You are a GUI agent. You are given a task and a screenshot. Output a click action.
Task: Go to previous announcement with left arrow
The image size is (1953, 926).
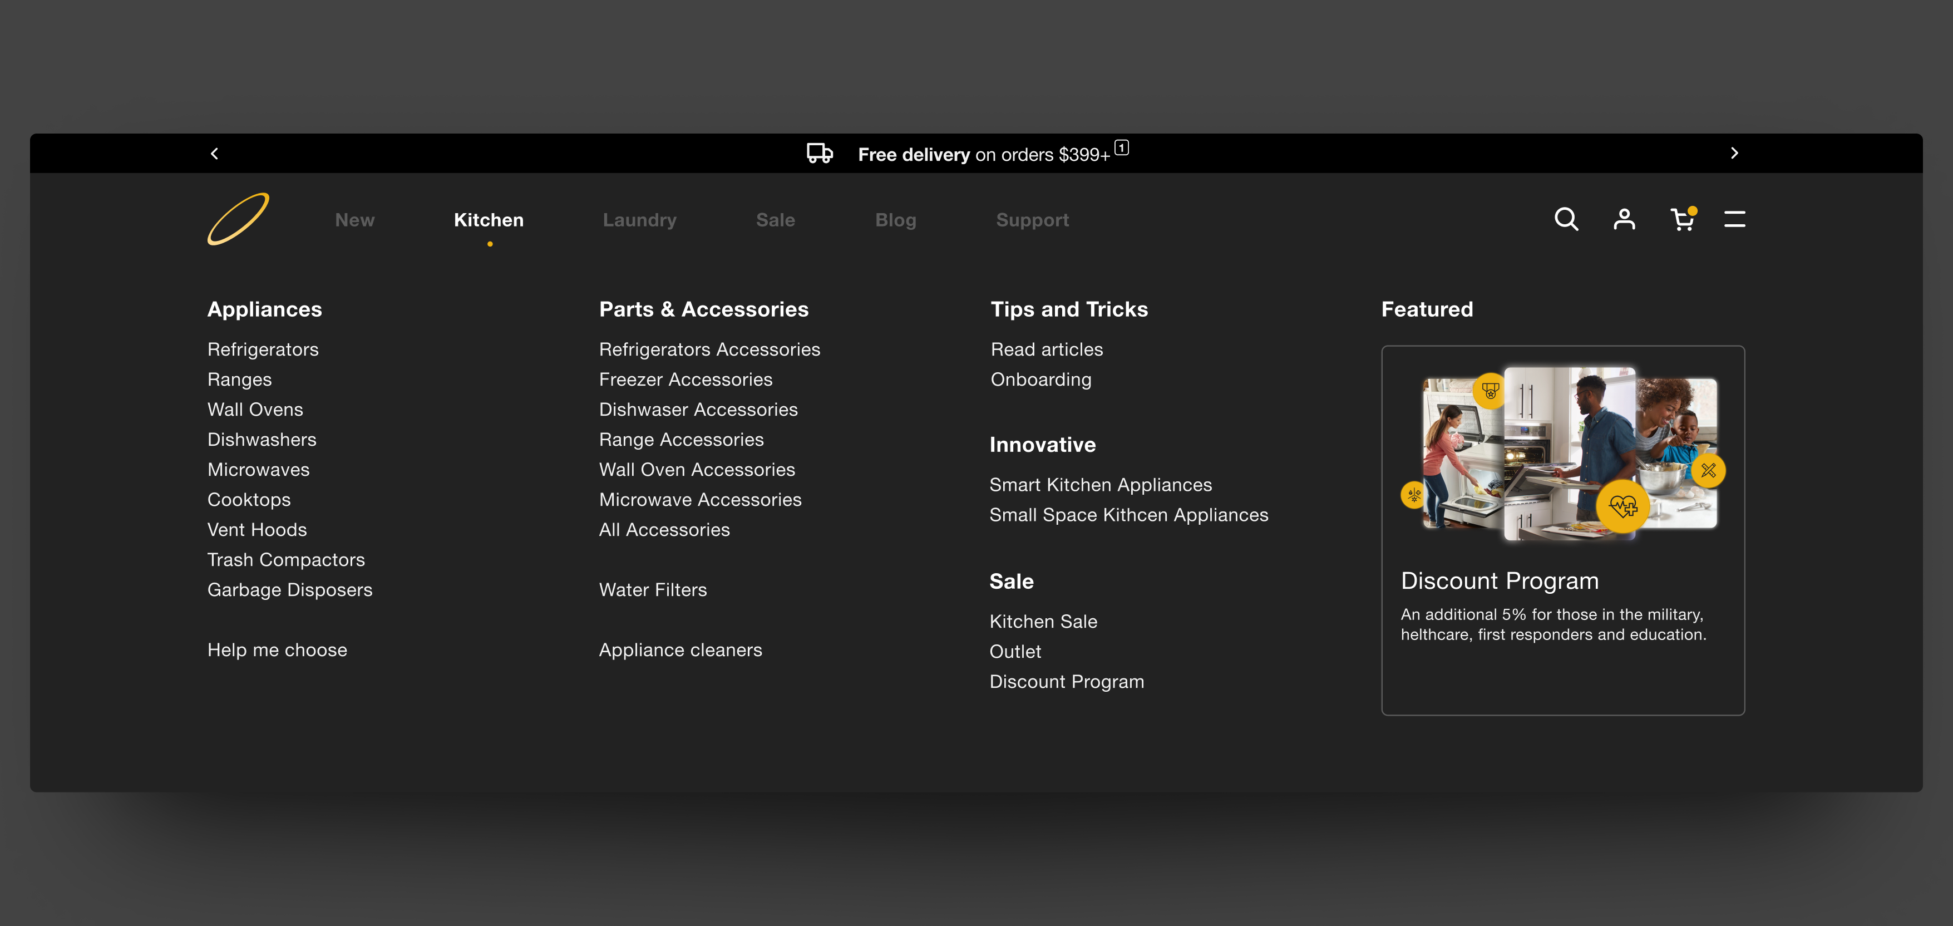(x=215, y=153)
